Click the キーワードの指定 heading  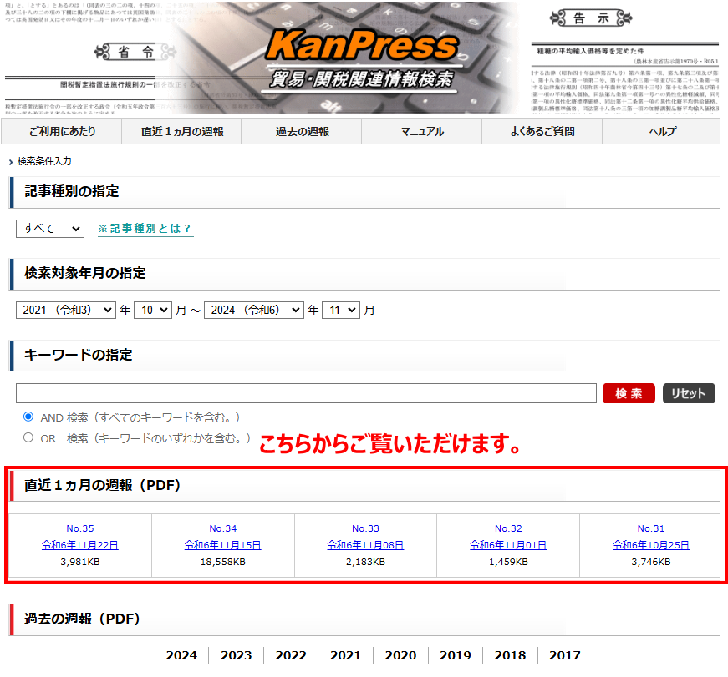pyautogui.click(x=78, y=355)
